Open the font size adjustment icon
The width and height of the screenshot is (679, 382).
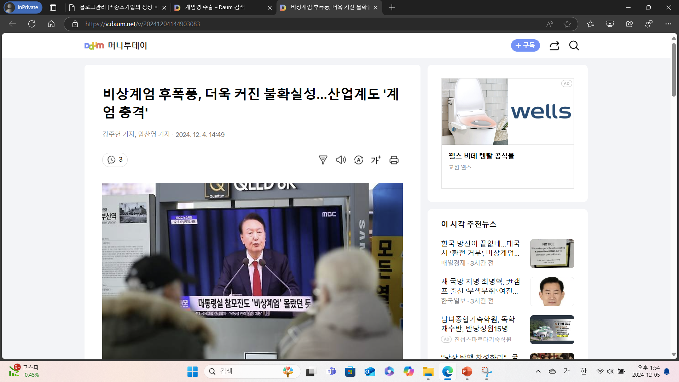[x=376, y=160]
